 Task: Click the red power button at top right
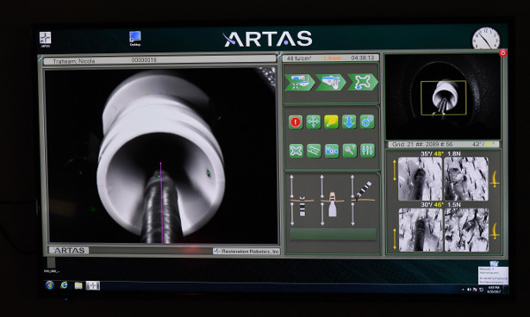(x=503, y=53)
